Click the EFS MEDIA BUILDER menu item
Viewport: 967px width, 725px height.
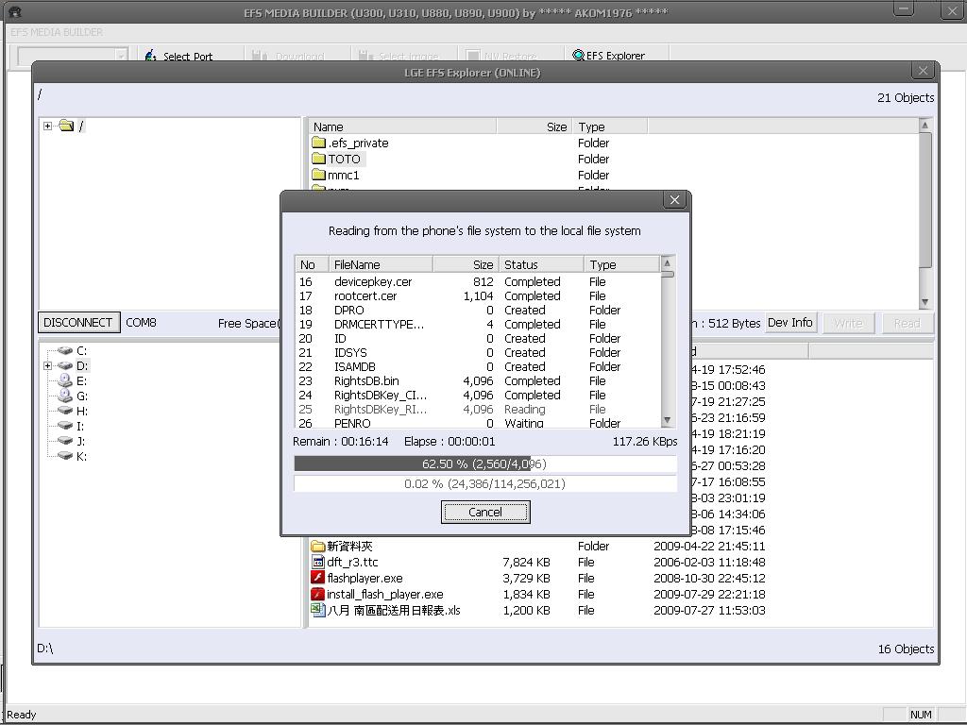(x=57, y=32)
